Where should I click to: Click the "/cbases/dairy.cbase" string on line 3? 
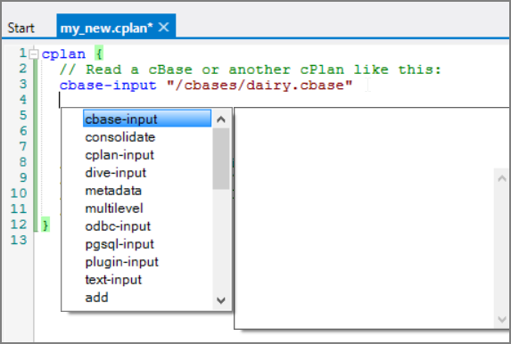click(260, 86)
